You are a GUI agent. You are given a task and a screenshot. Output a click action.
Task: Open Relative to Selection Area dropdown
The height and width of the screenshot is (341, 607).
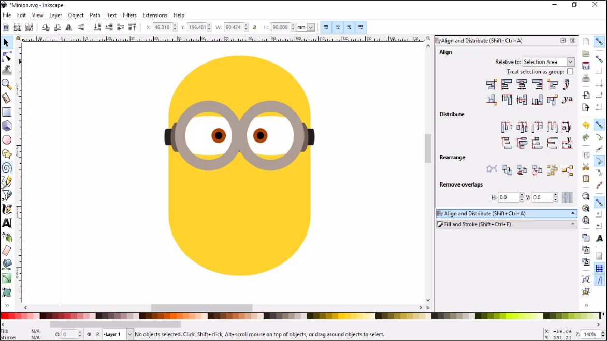(x=548, y=62)
